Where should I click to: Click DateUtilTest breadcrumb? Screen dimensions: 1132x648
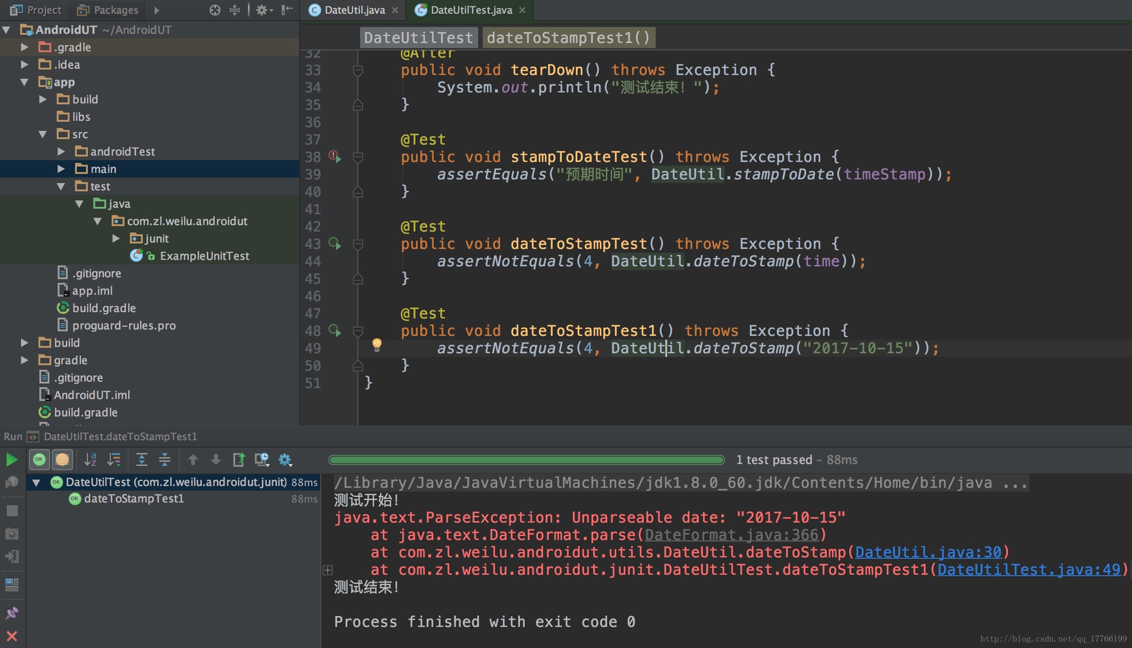tap(419, 38)
